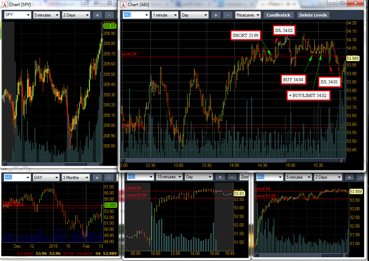369x261 pixels.
Task: Click plus zoom button in 3 Months chart
Action: coord(97,178)
